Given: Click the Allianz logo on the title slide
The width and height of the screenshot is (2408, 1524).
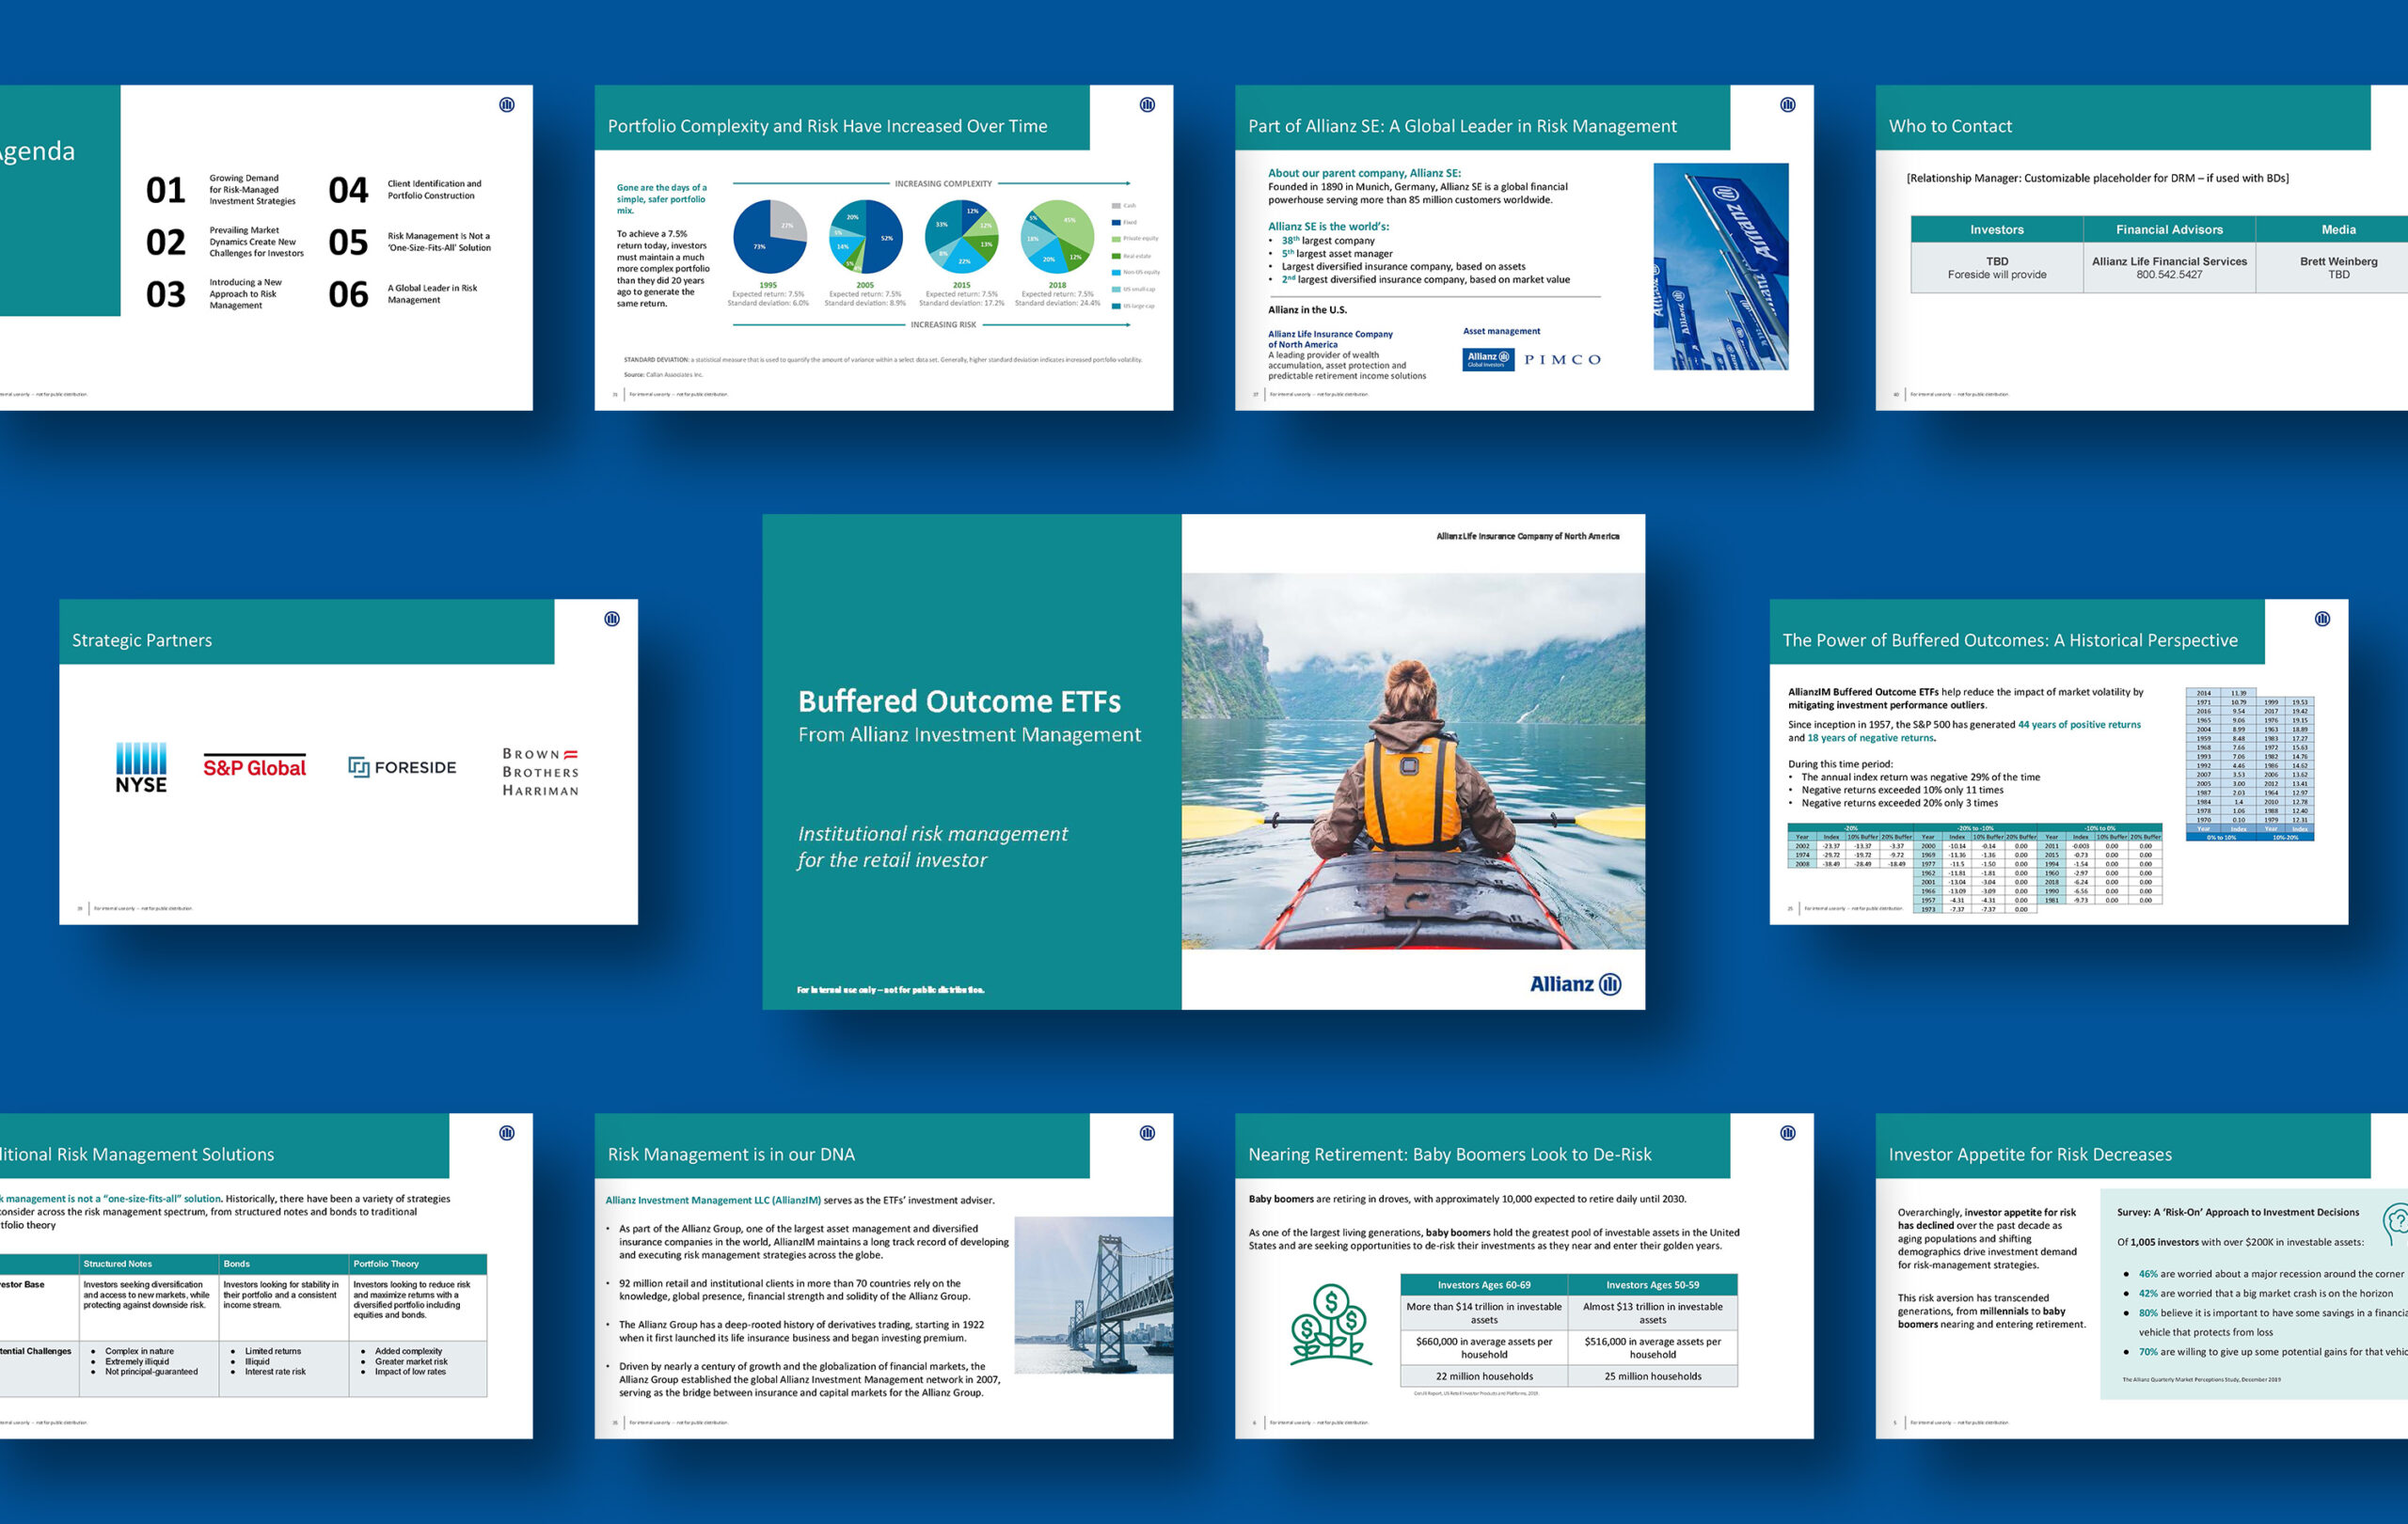Looking at the screenshot, I should (x=1575, y=983).
